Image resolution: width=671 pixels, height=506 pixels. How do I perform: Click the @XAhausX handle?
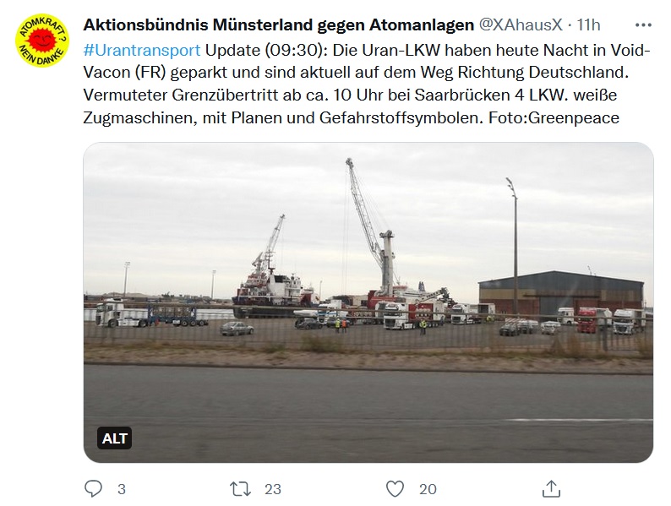pyautogui.click(x=521, y=24)
